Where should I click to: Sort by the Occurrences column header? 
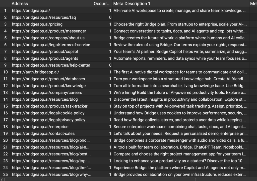pyautogui.click(x=102, y=4)
